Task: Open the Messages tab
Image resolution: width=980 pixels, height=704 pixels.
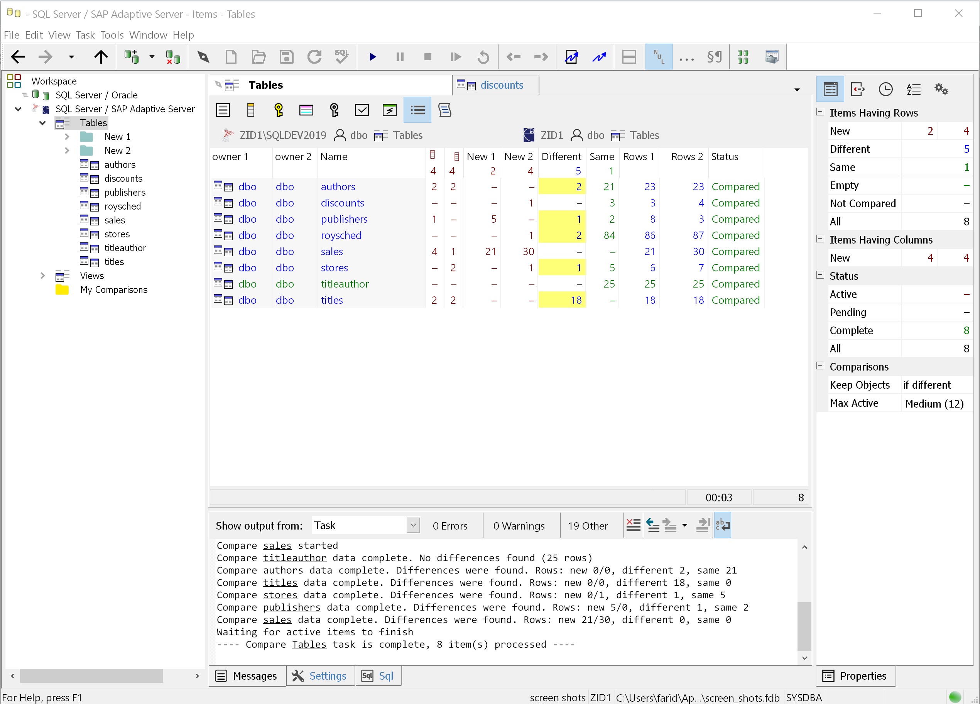Action: [248, 675]
